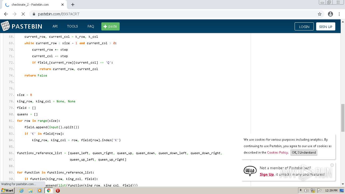The image size is (345, 194).
Task: Stop loading the page
Action: coord(23,14)
